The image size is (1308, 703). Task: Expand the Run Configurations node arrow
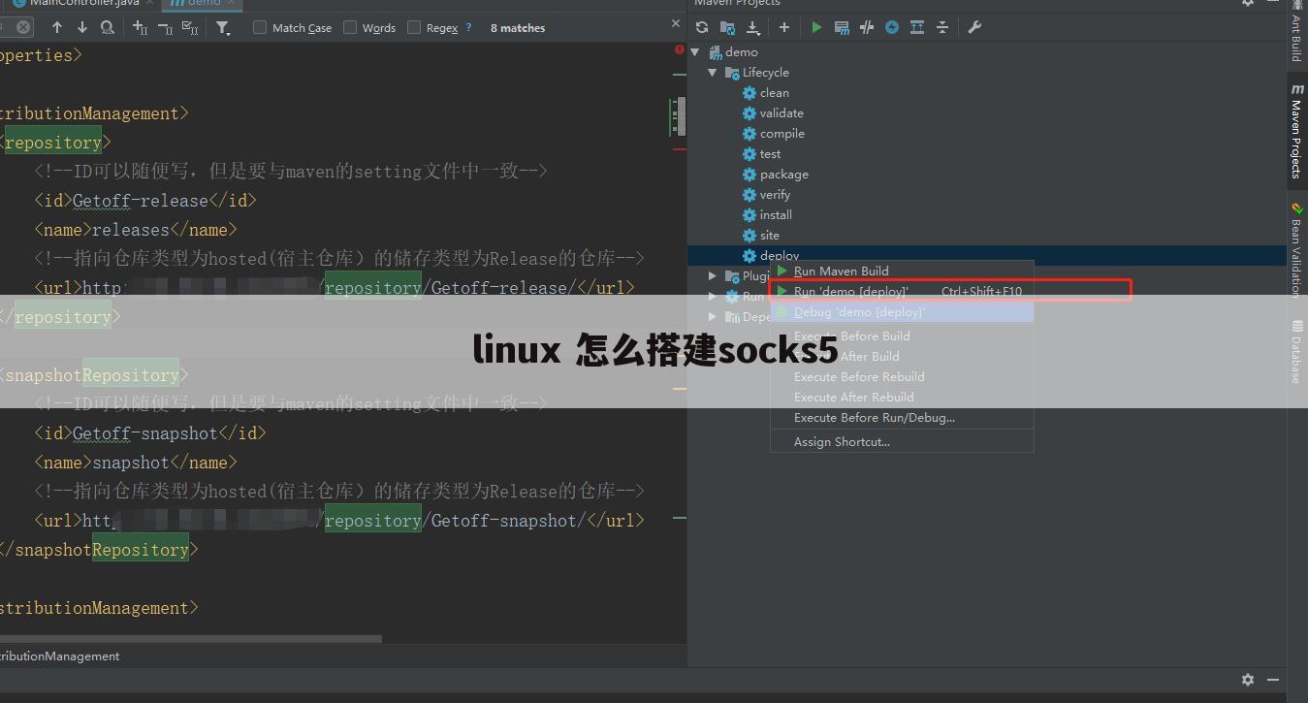[x=713, y=297]
